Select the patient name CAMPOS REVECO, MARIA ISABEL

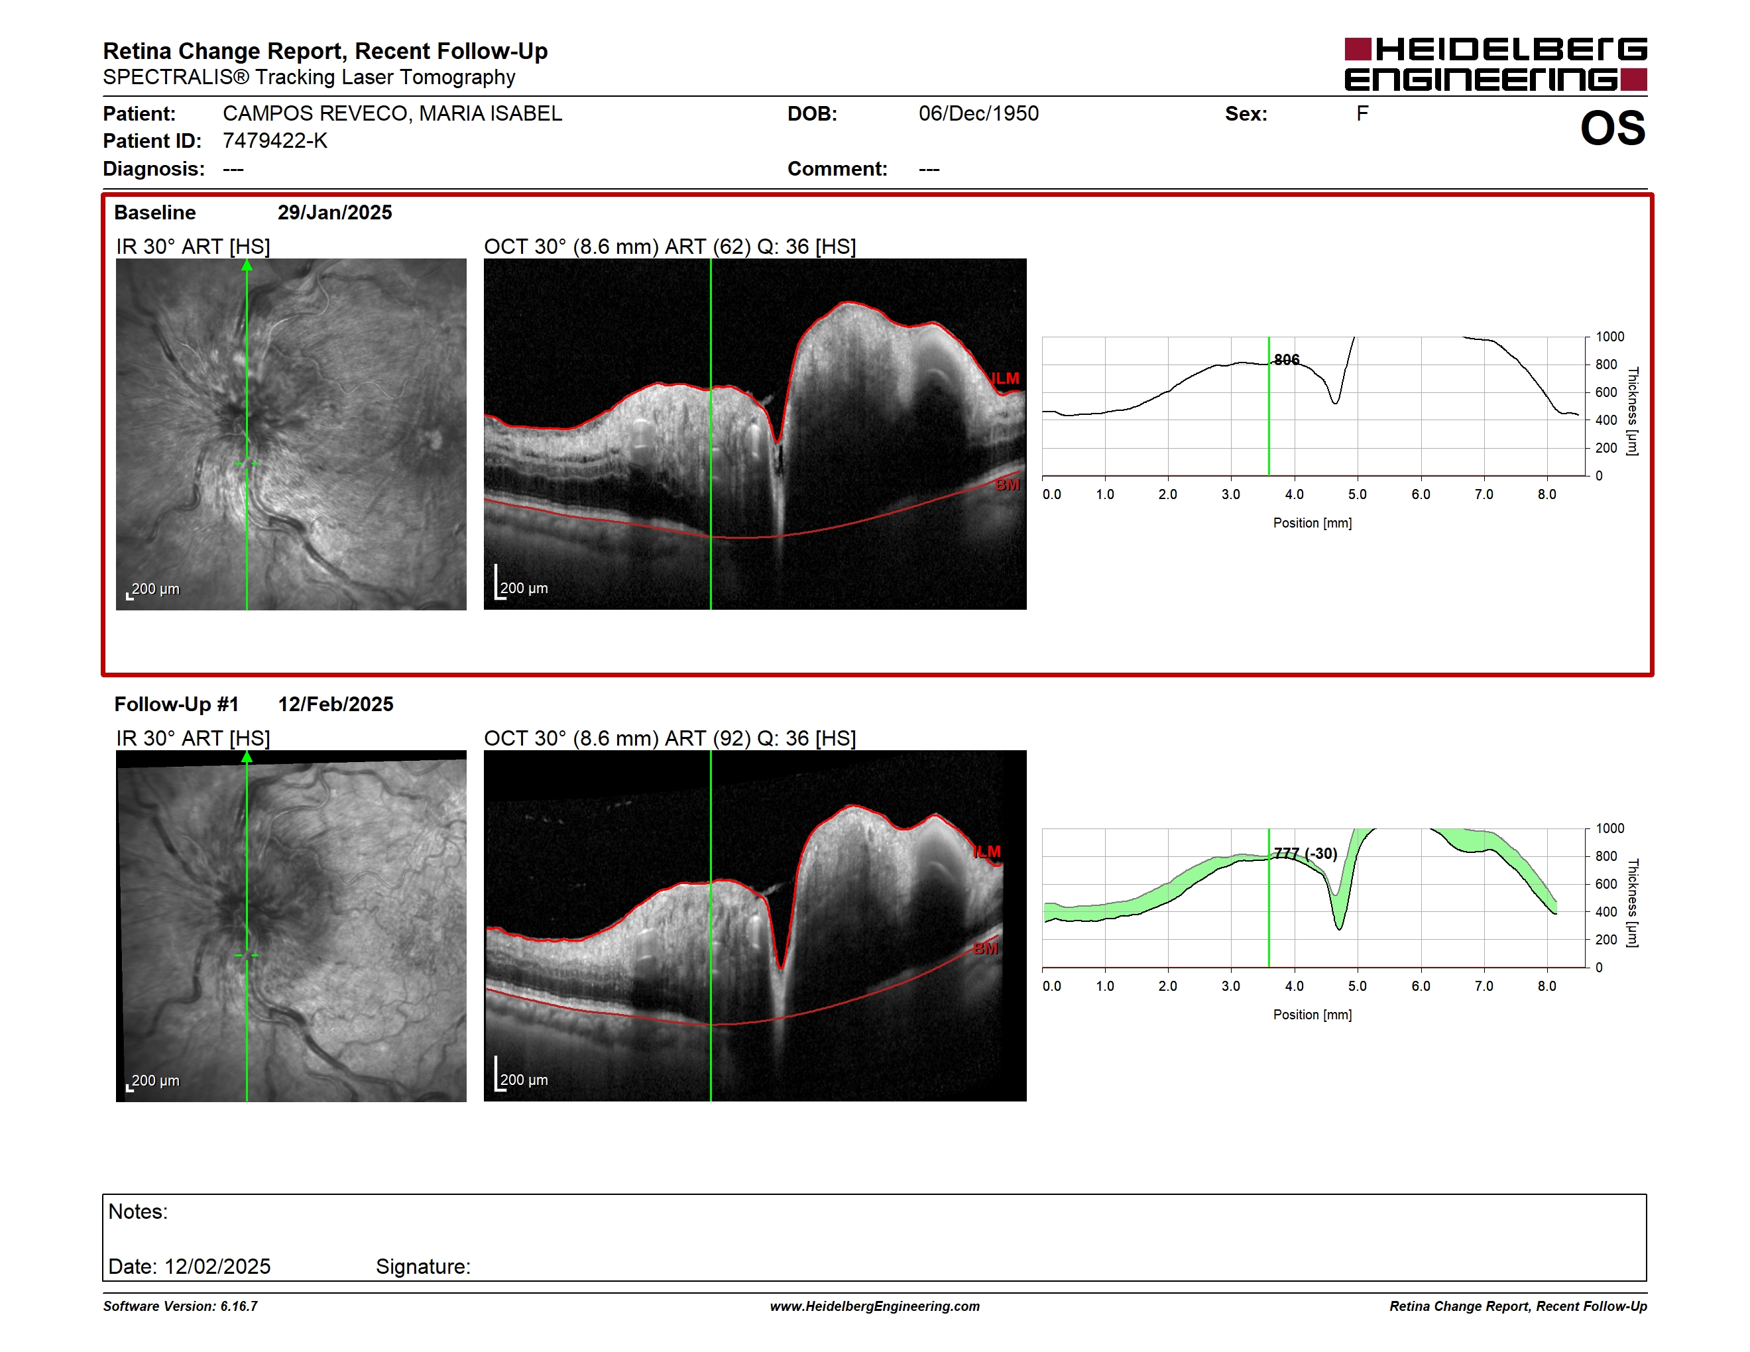[x=392, y=114]
